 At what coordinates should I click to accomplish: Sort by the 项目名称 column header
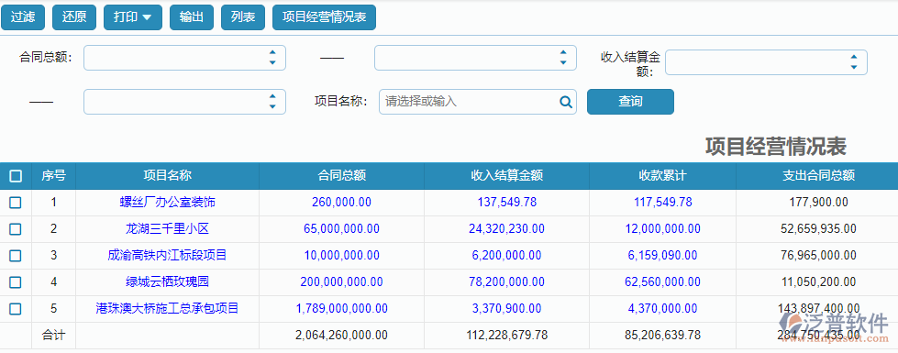(167, 176)
